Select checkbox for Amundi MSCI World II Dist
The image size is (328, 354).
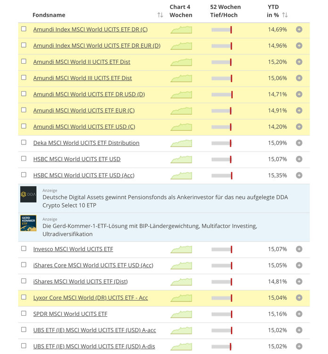[x=24, y=61]
